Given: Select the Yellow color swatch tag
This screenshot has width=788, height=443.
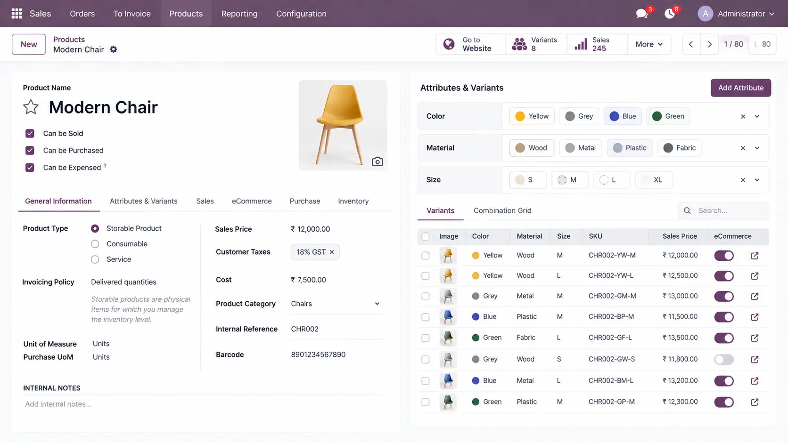Looking at the screenshot, I should (x=532, y=116).
